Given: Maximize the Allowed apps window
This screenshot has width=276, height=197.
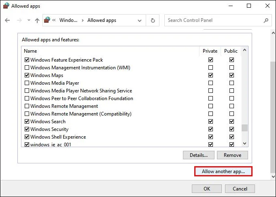Looking at the screenshot, I should pos(249,6).
